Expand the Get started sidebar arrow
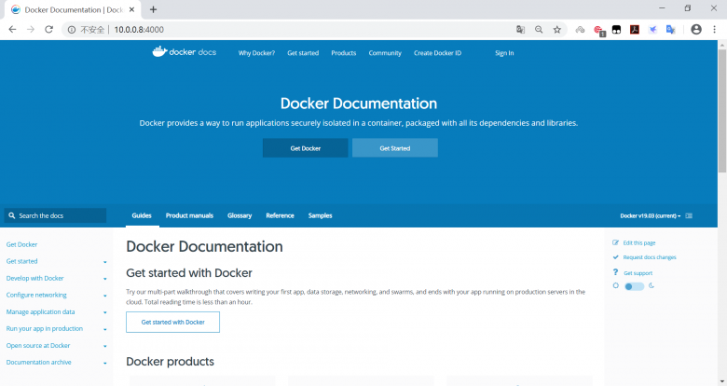Image resolution: width=727 pixels, height=386 pixels. coord(105,262)
